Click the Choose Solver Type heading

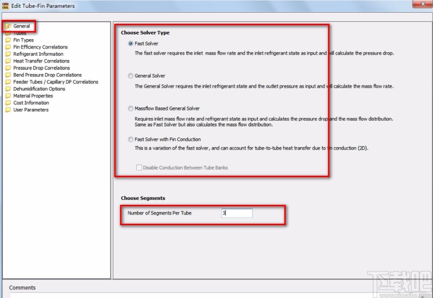click(x=145, y=33)
